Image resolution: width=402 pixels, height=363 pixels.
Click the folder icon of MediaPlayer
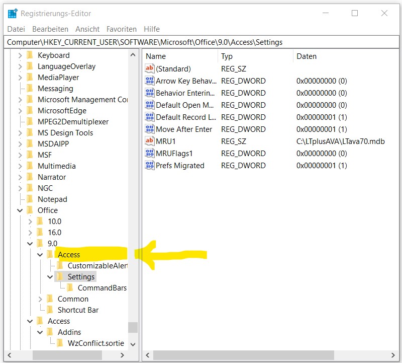coord(30,77)
